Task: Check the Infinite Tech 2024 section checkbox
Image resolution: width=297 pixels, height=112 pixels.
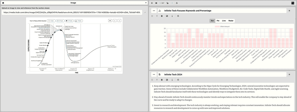Action: (152, 80)
